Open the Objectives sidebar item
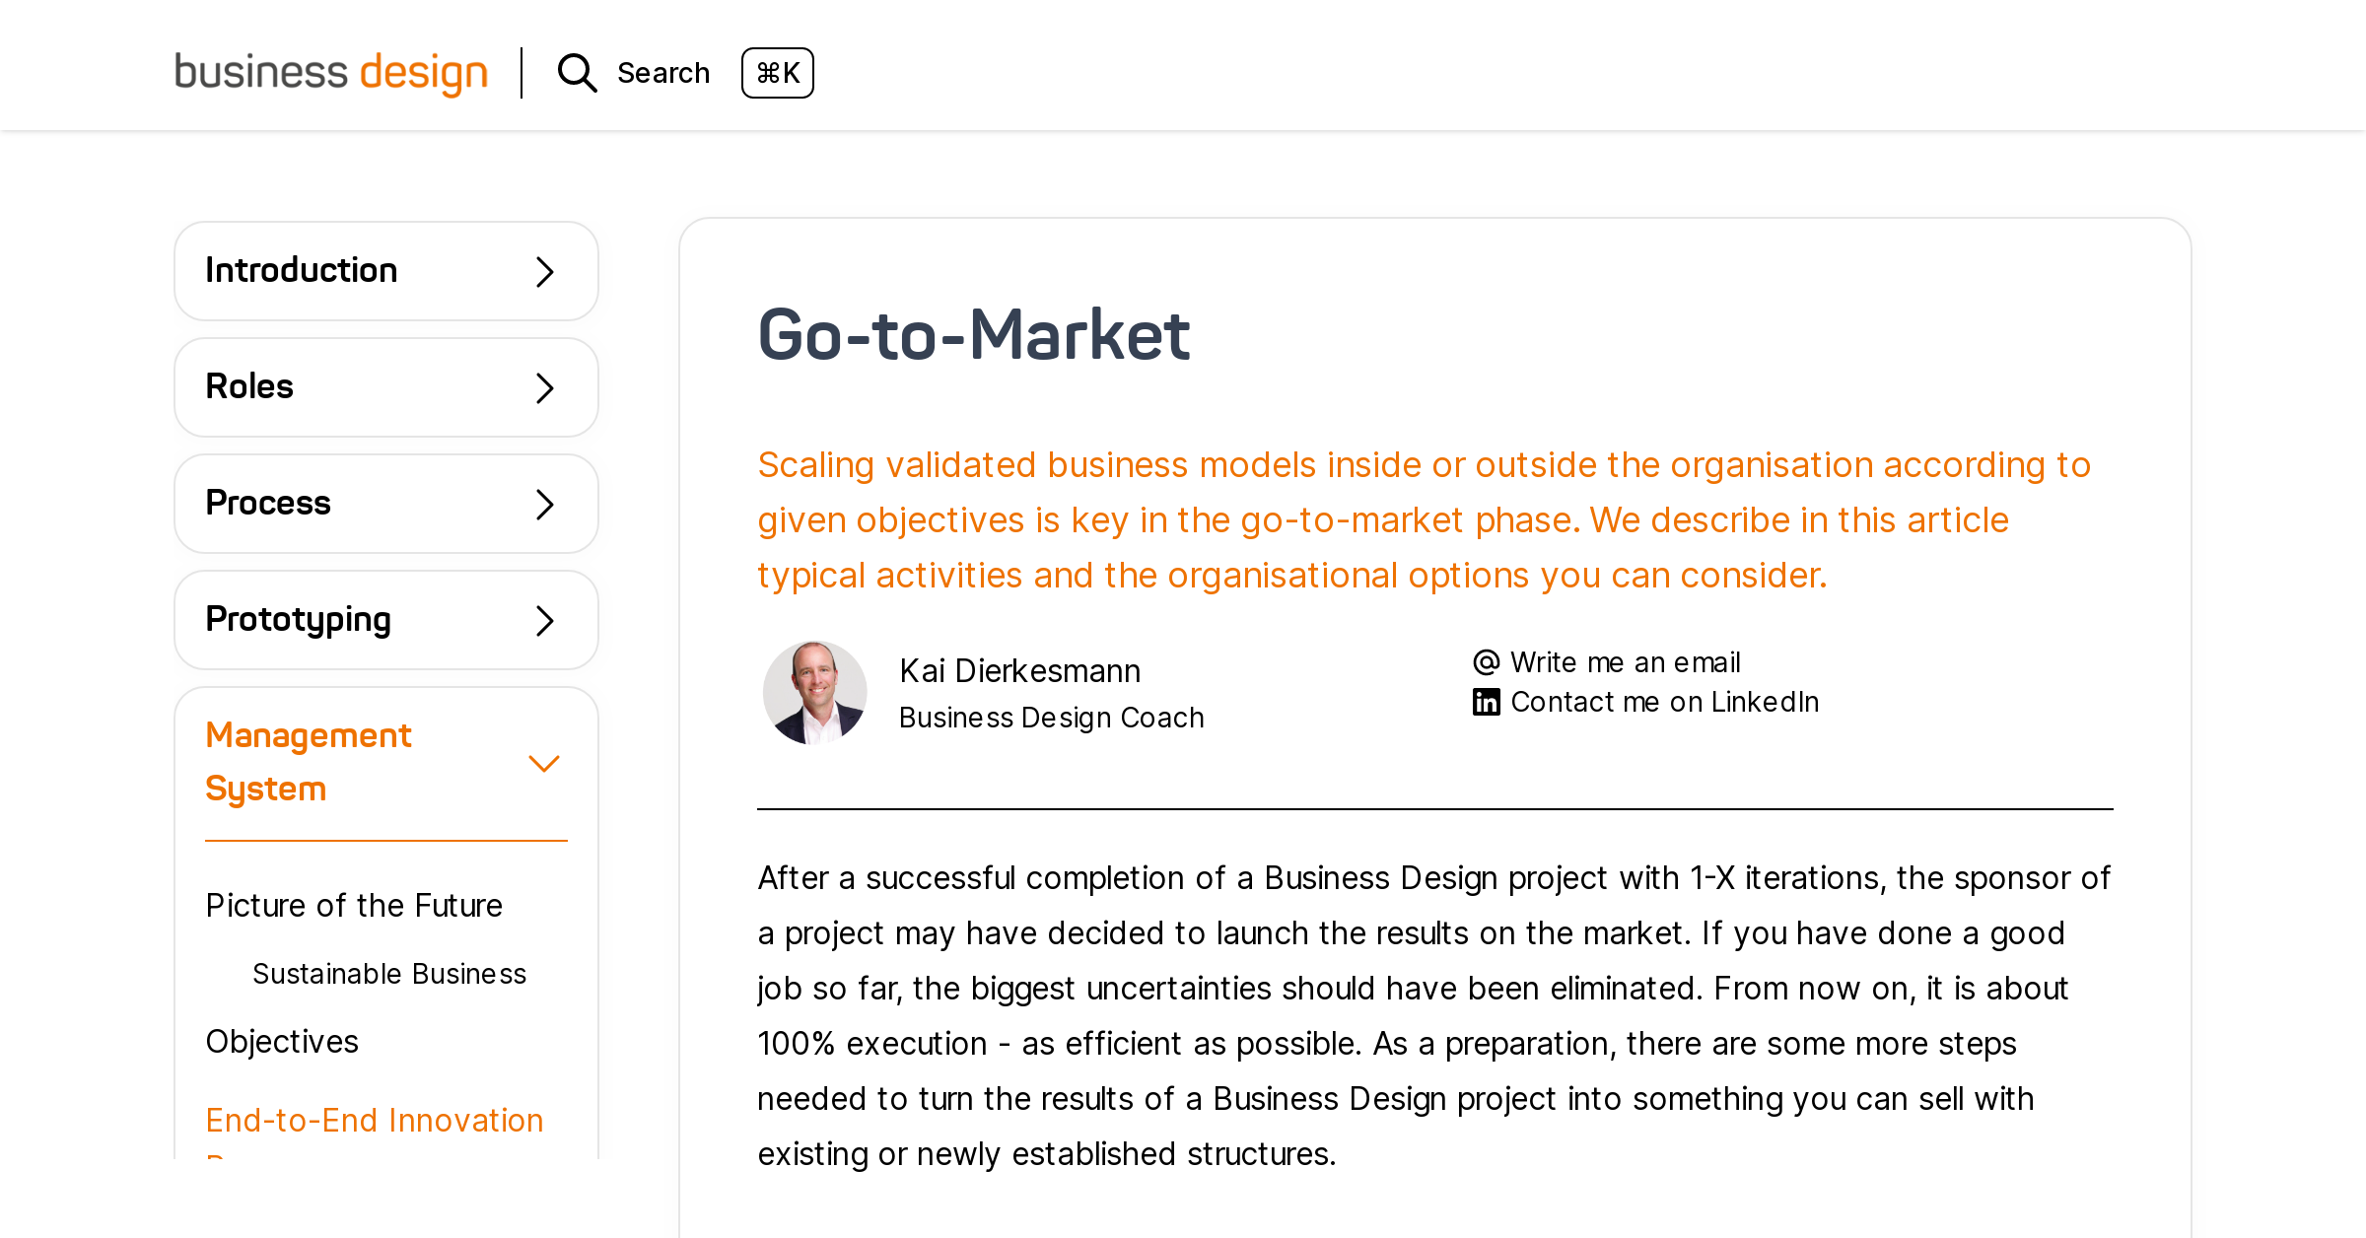The height and width of the screenshot is (1238, 2366). pos(281,1040)
